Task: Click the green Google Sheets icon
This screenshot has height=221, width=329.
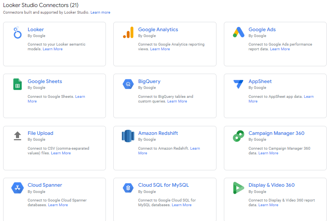Action: tap(18, 84)
